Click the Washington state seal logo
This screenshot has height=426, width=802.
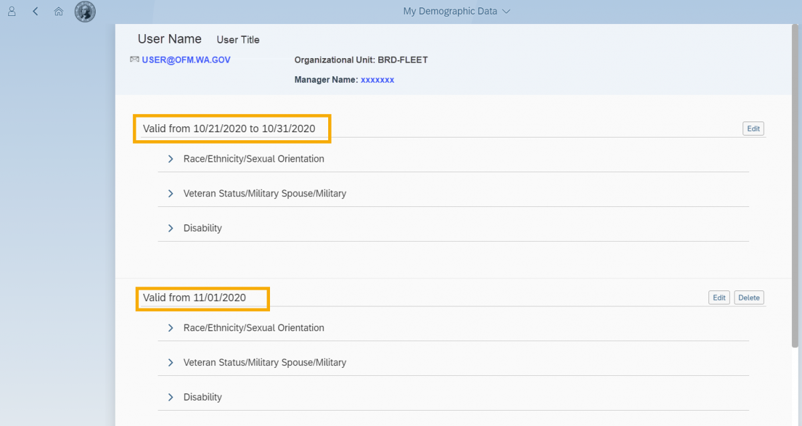[x=84, y=11]
